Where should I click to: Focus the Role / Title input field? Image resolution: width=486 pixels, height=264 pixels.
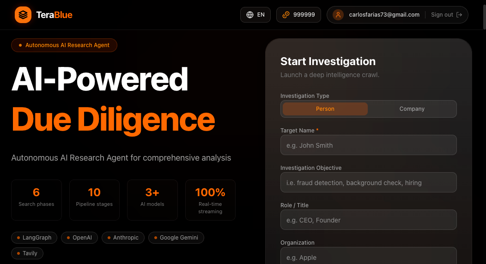pos(369,220)
